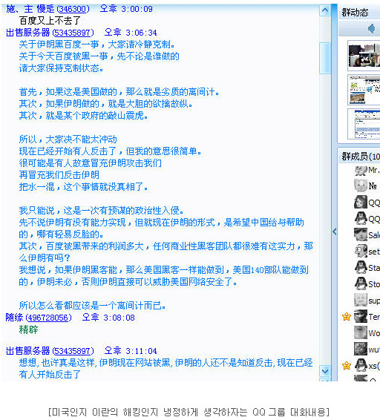Select the № member avatar
This screenshot has width=380, height=420.
(x=361, y=186)
